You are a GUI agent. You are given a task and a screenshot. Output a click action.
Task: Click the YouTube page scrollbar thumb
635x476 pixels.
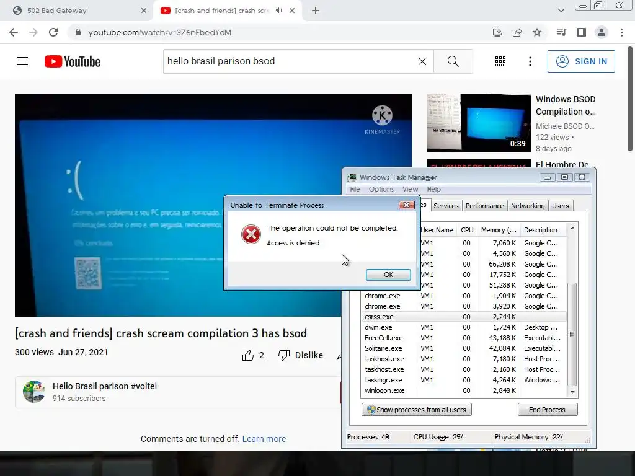tap(630, 99)
